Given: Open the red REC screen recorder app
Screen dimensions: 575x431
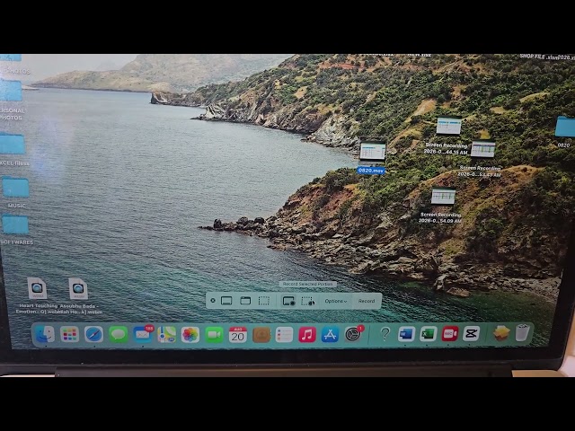Looking at the screenshot, I should [450, 333].
